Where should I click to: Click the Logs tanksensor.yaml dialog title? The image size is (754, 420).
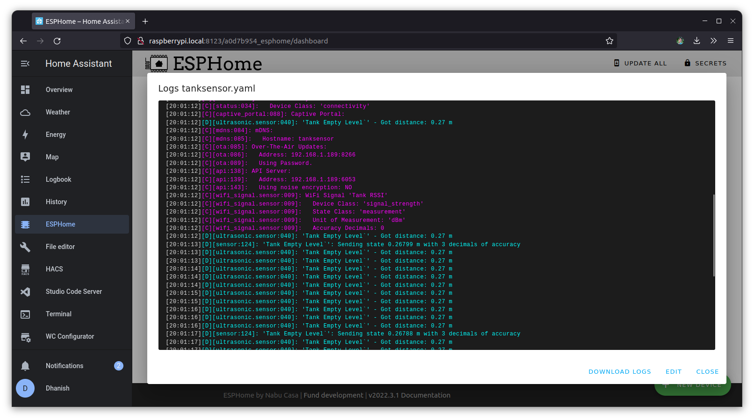pyautogui.click(x=207, y=88)
